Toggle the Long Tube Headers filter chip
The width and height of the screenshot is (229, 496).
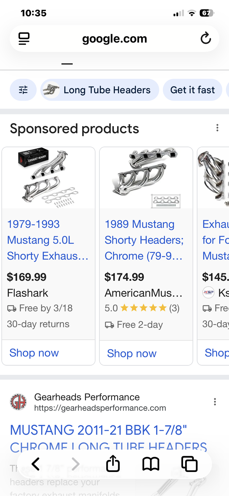point(100,90)
